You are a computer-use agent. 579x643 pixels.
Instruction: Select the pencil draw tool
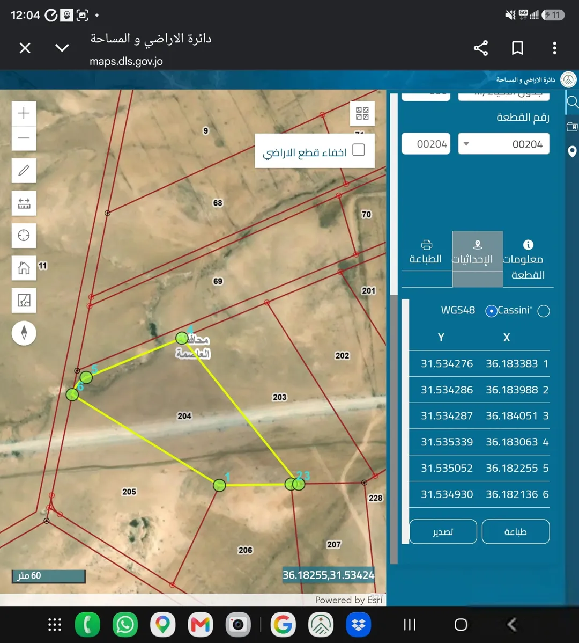[x=24, y=170]
